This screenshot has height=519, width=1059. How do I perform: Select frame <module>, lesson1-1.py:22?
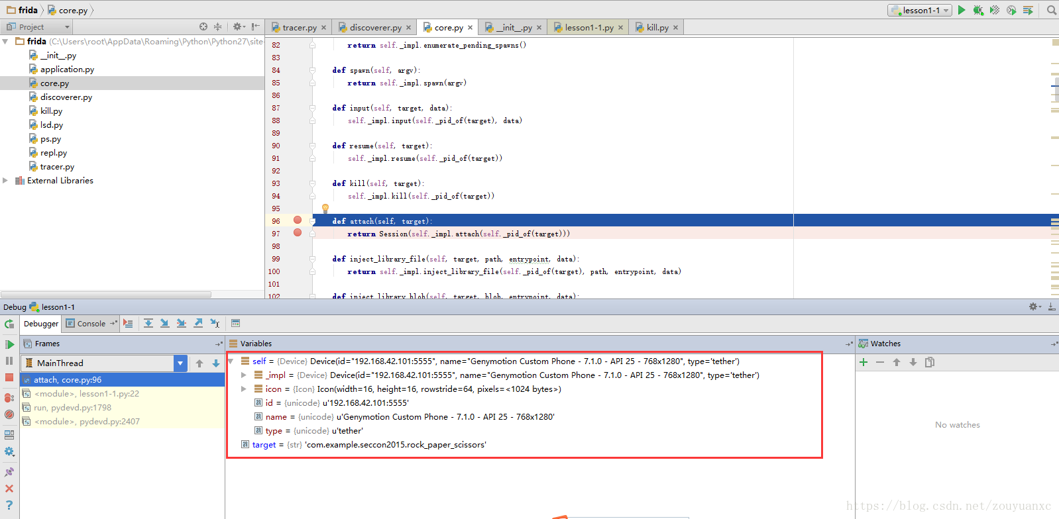[x=123, y=393]
